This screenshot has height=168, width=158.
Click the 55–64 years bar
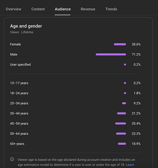pos(121,133)
